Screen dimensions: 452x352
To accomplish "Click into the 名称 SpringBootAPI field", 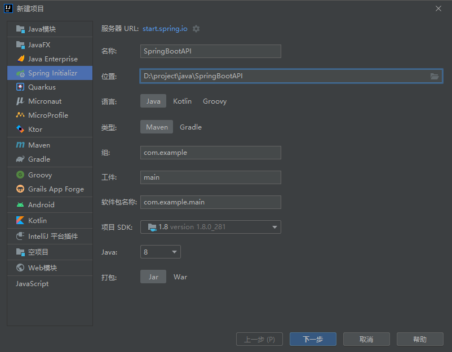I will (x=210, y=51).
